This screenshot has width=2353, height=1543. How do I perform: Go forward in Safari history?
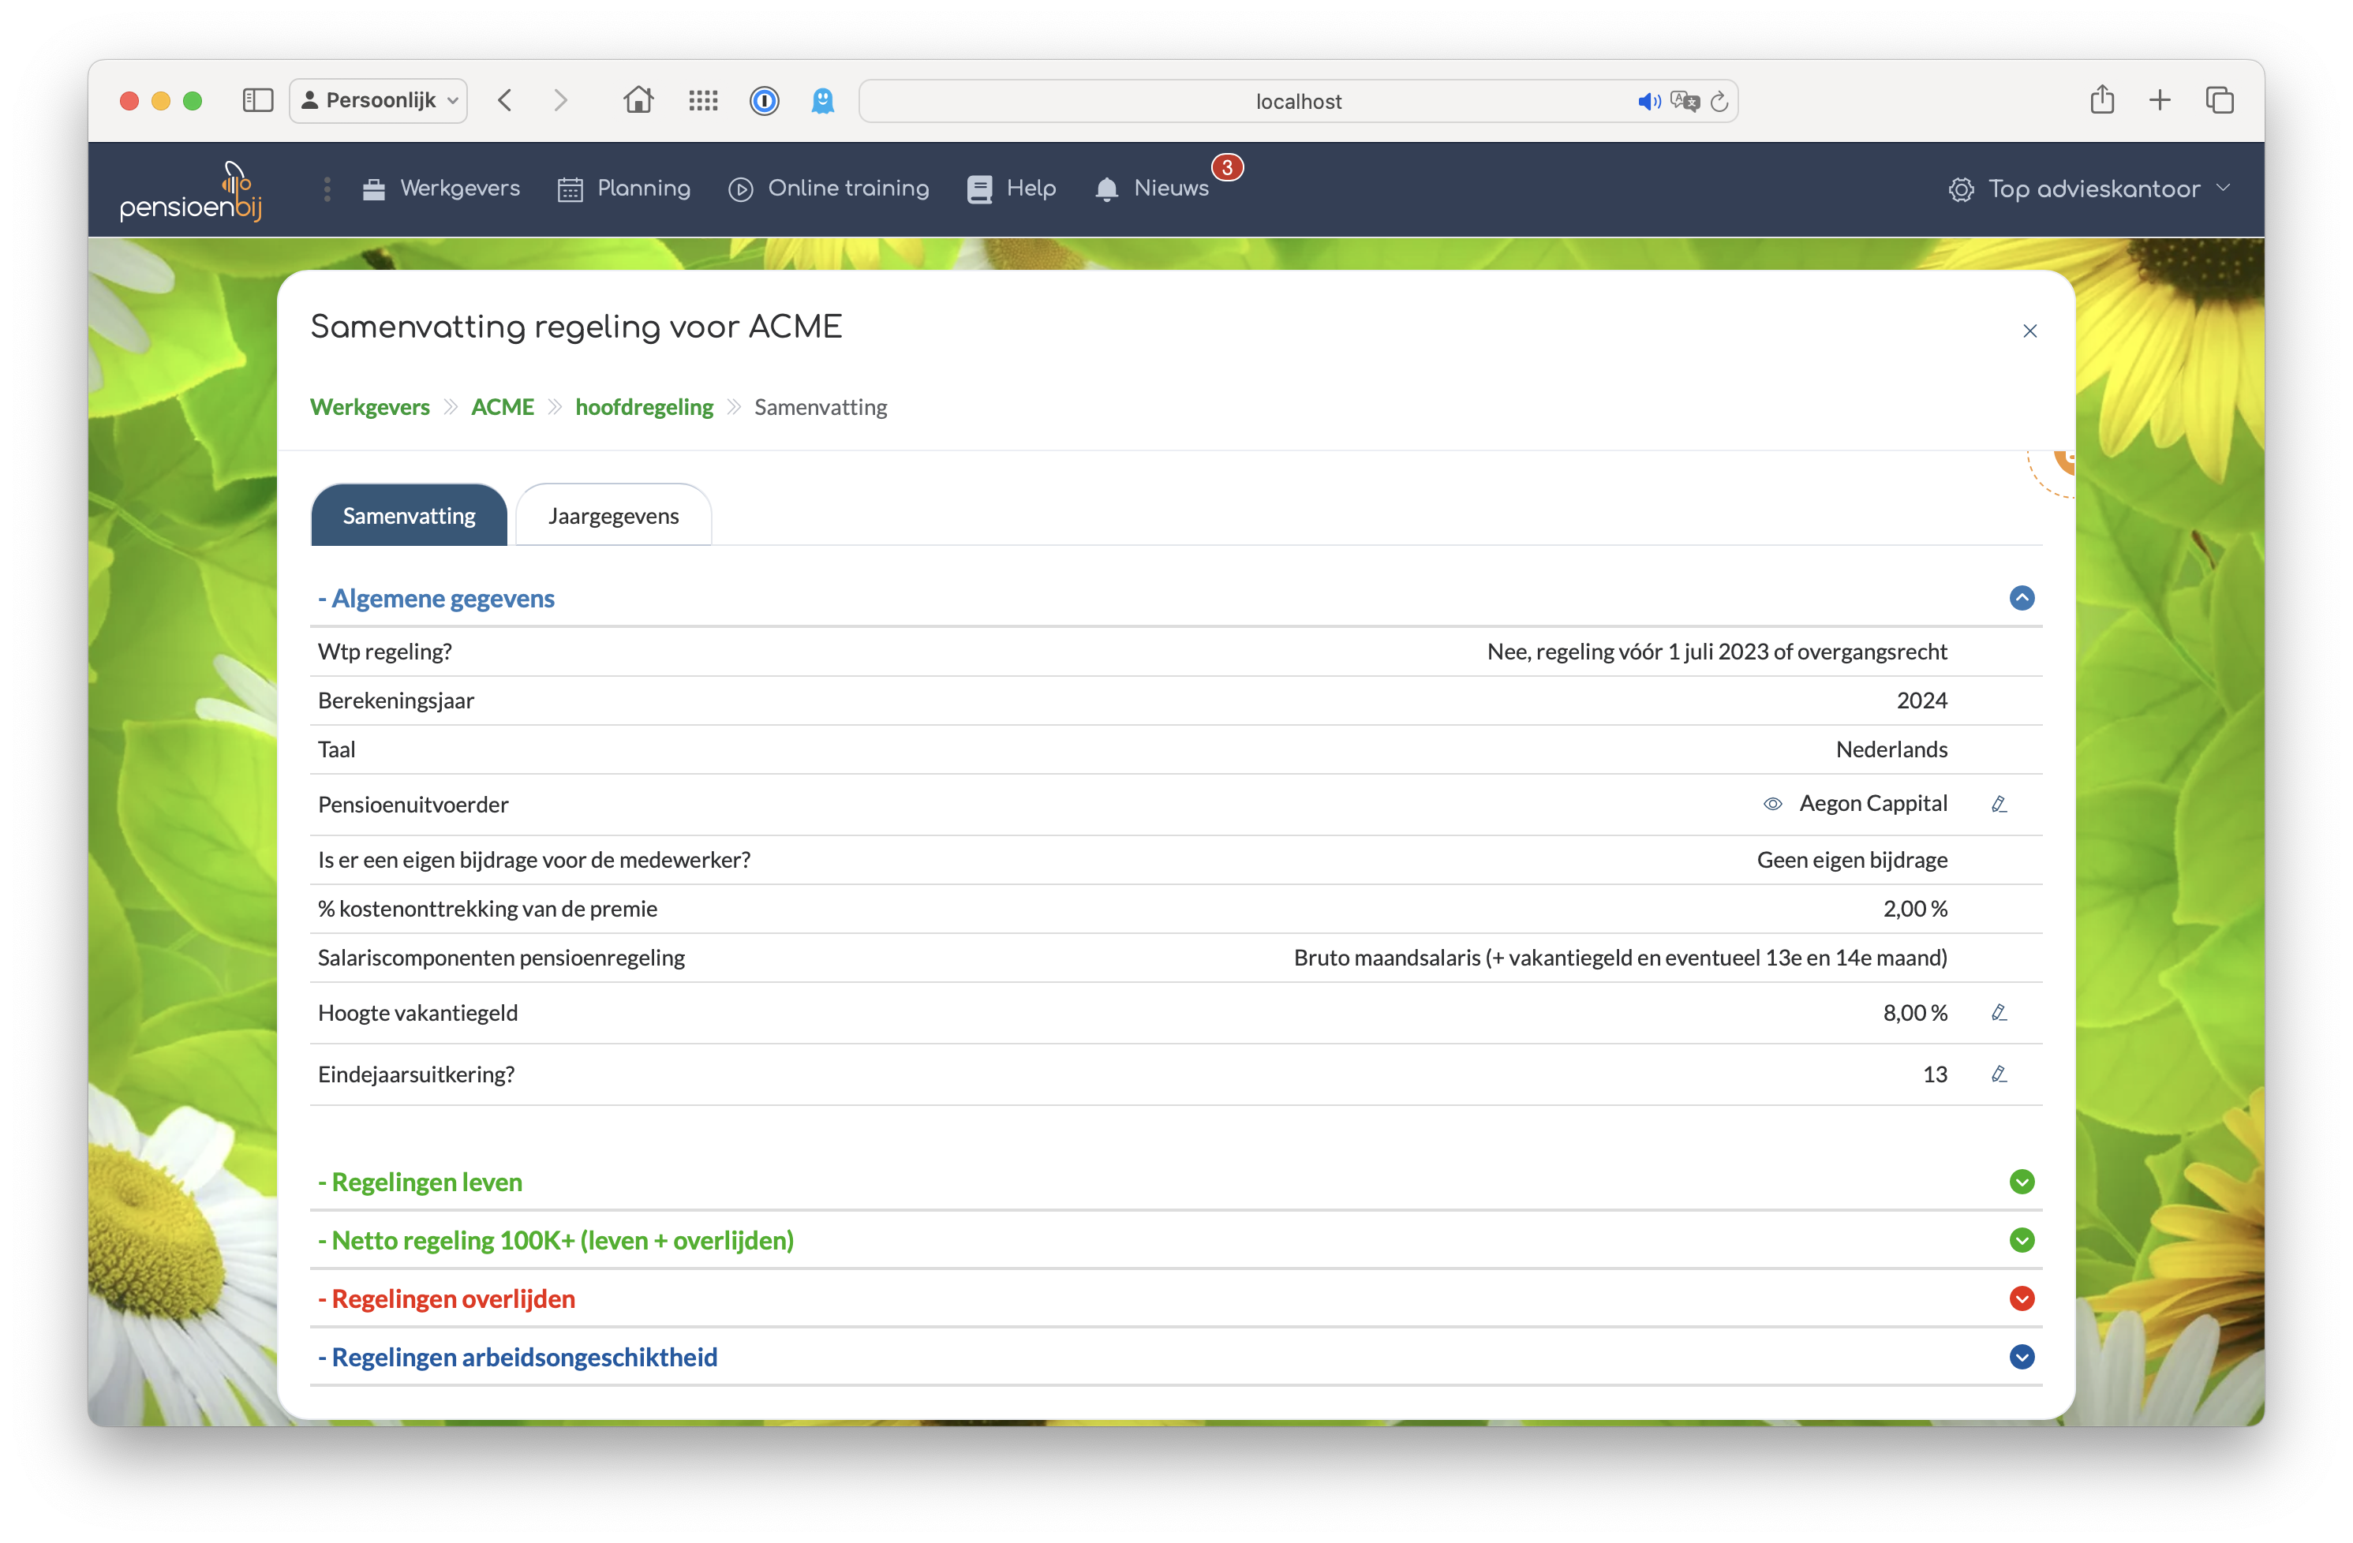(x=560, y=100)
